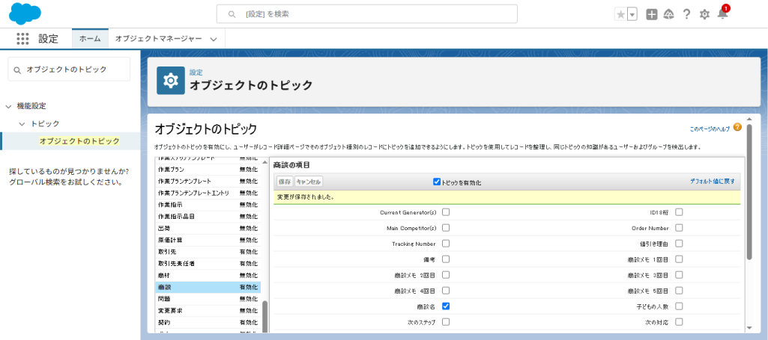Check the 備考 field checkbox
This screenshot has width=768, height=340.
[446, 259]
